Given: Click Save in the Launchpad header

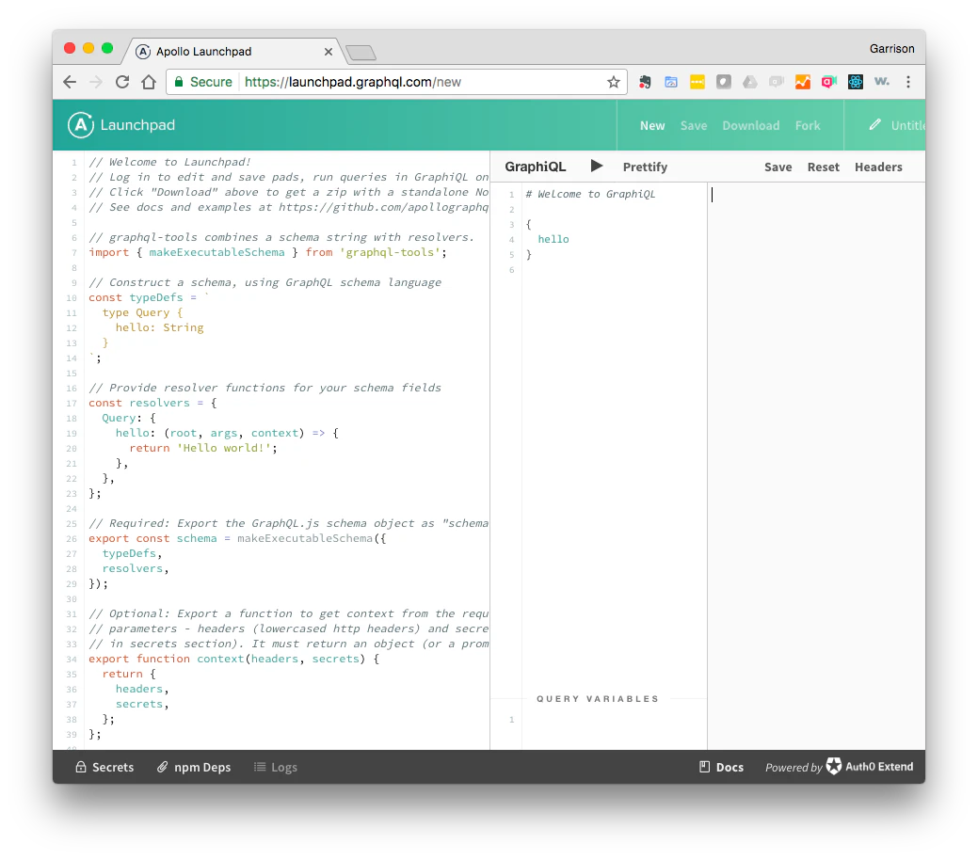Looking at the screenshot, I should pos(694,125).
